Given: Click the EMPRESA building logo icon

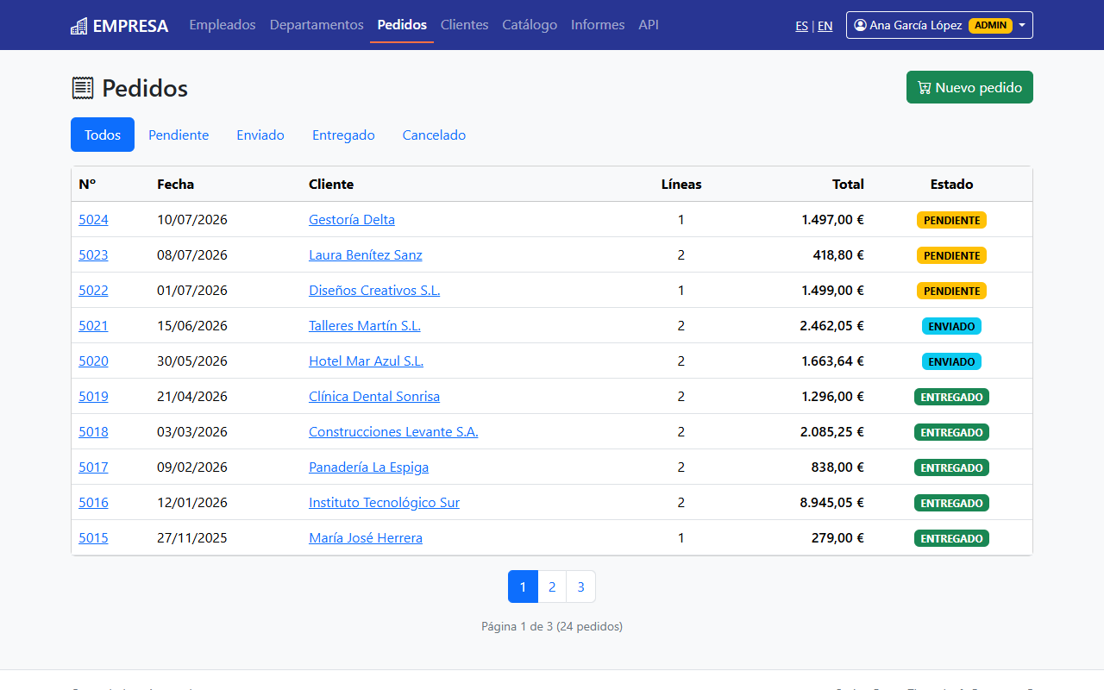Looking at the screenshot, I should click(x=79, y=26).
